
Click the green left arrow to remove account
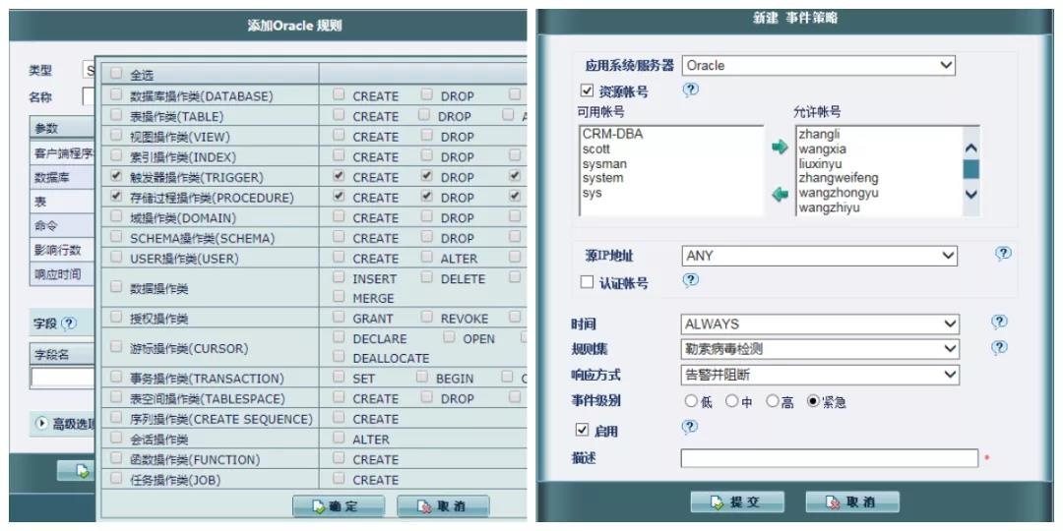(780, 195)
